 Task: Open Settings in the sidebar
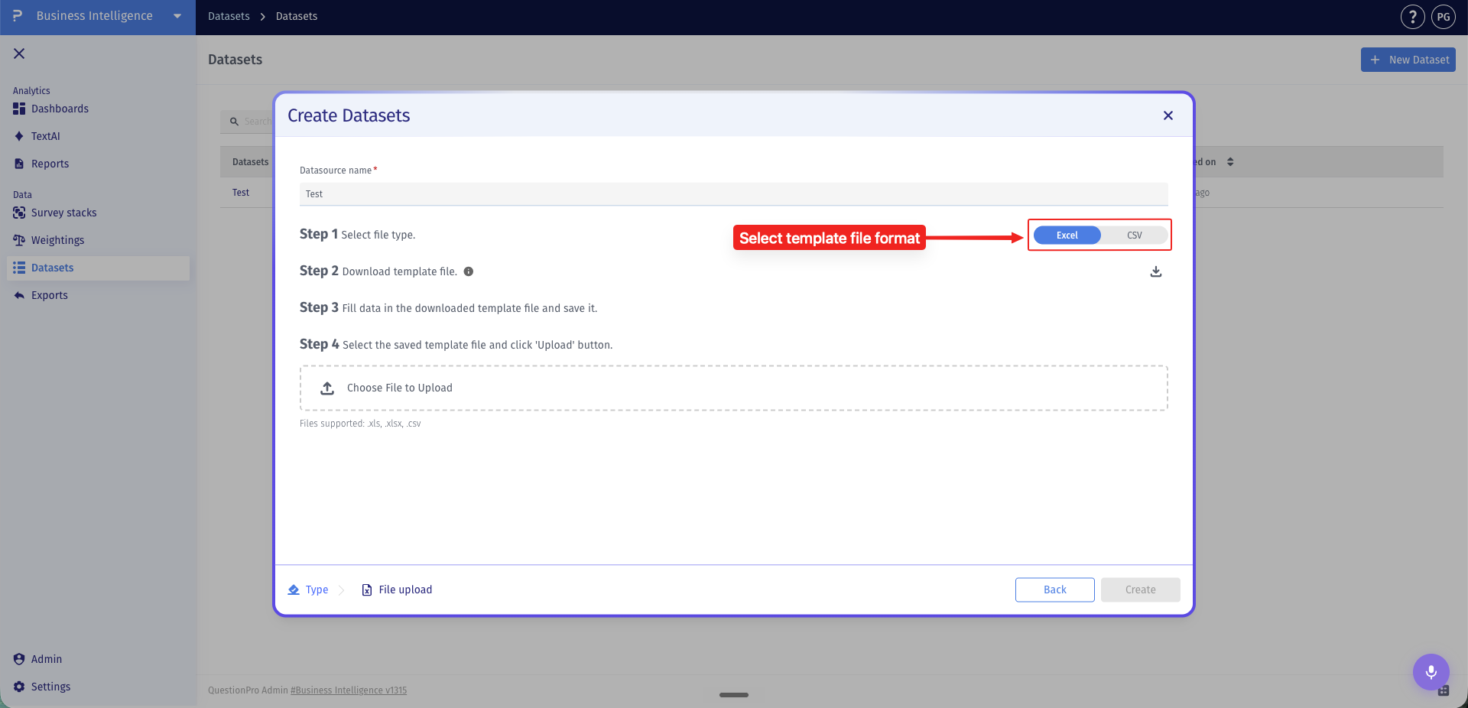(50, 687)
